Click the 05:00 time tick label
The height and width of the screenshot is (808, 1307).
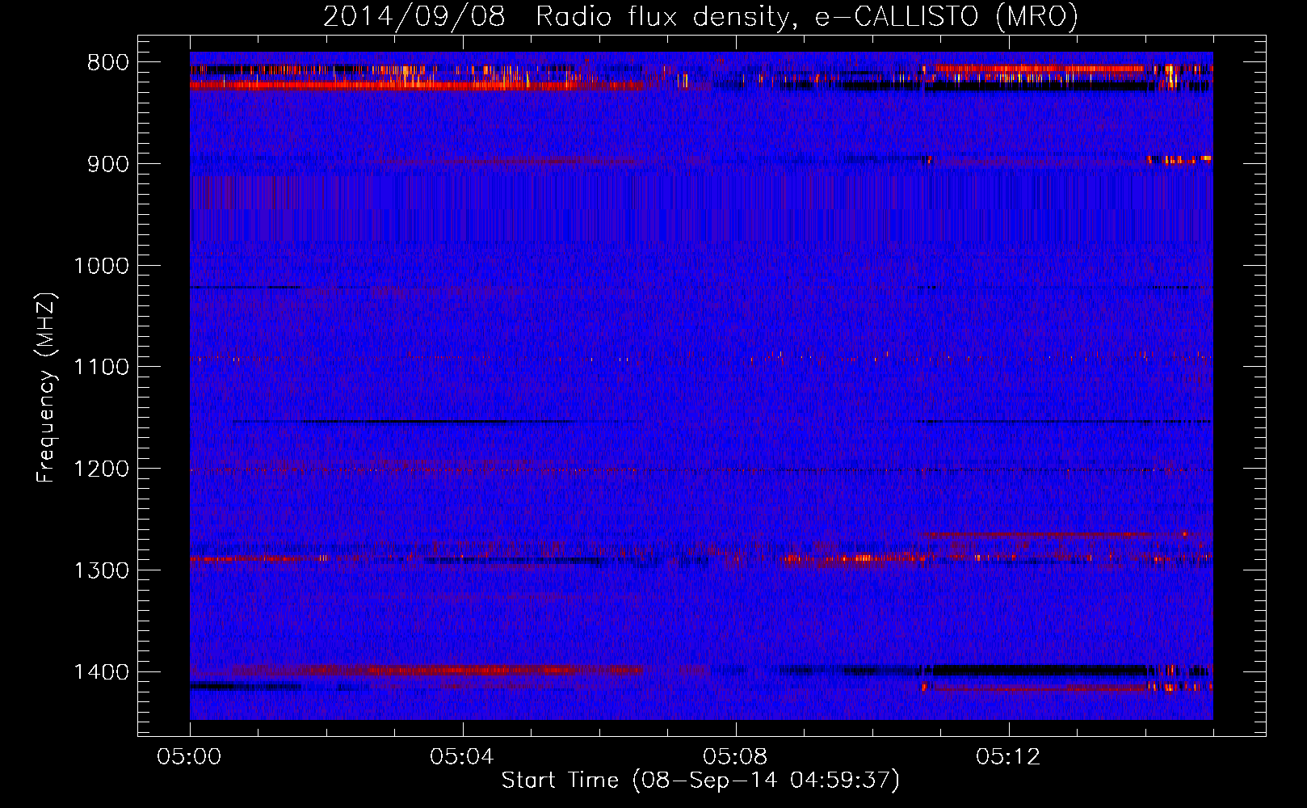coord(190,757)
